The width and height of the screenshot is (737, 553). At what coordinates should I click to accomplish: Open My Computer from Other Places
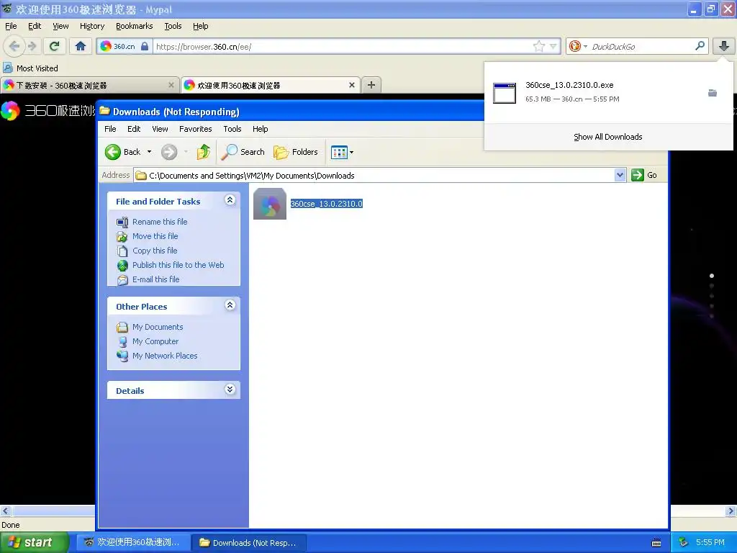[x=155, y=341]
